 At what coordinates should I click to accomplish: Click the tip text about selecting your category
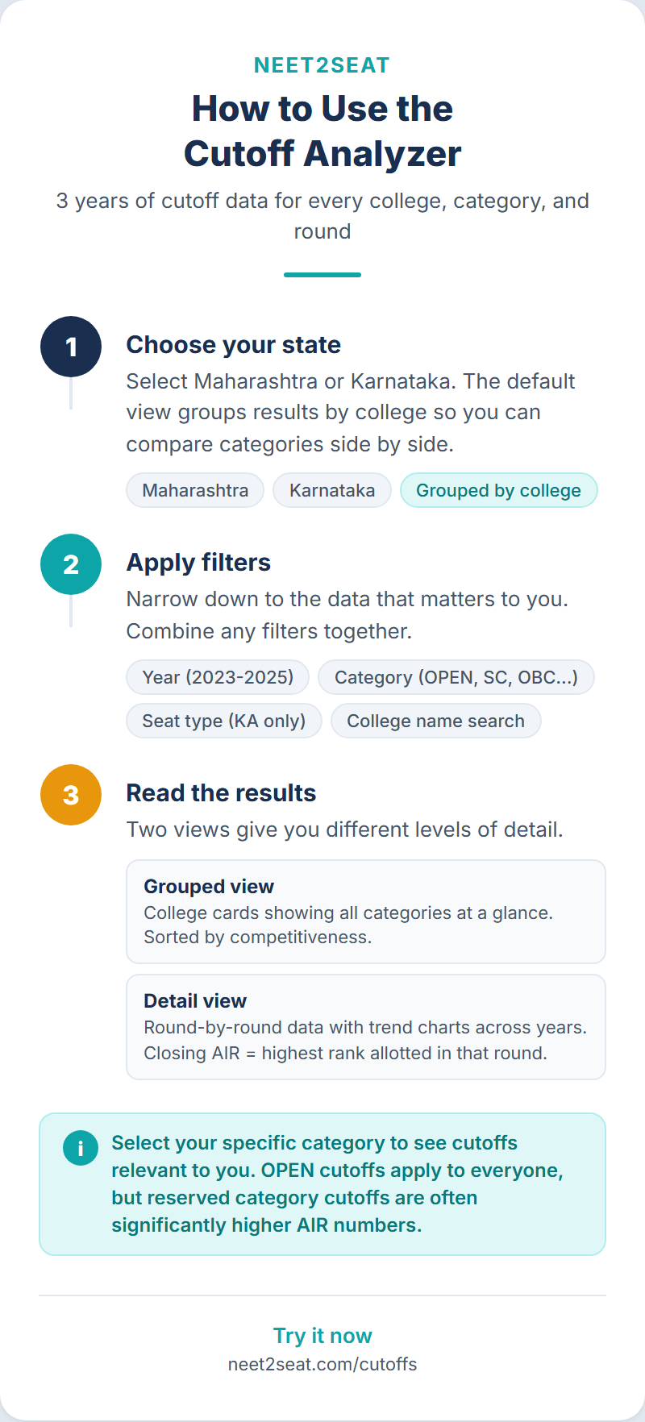337,1184
